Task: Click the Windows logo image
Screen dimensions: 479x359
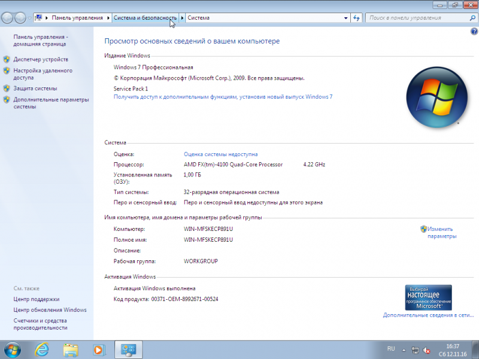Action: (x=437, y=97)
